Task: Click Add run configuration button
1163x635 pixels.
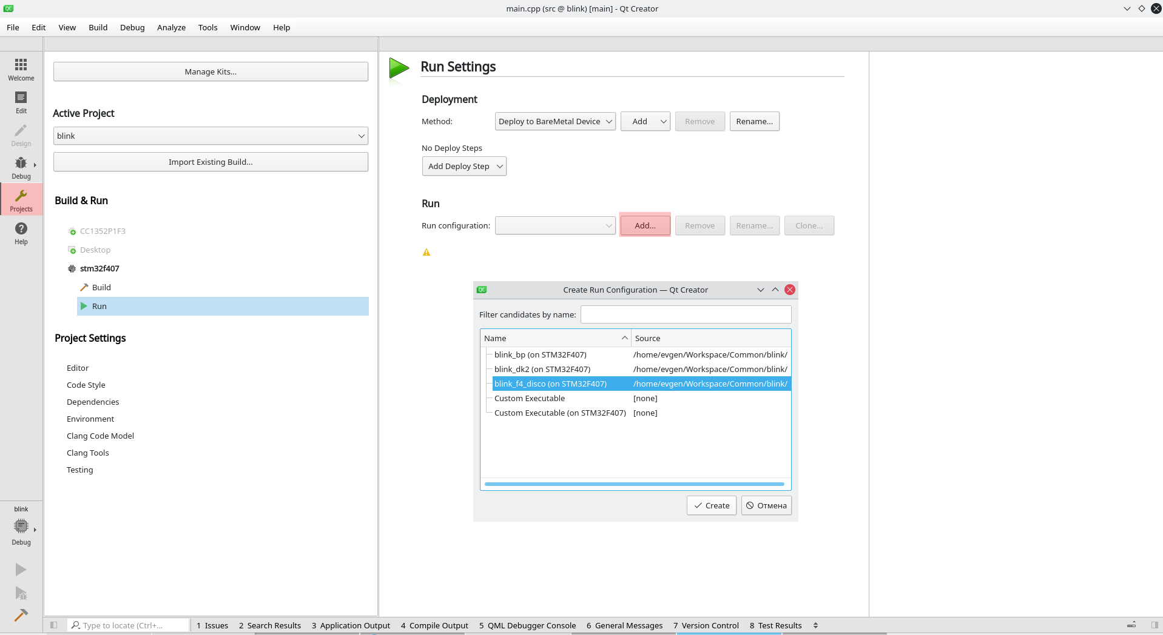Action: (645, 225)
